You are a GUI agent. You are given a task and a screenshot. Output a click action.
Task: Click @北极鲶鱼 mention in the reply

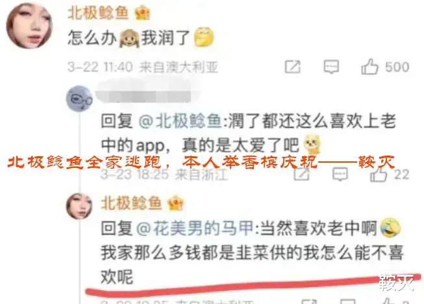click(181, 121)
